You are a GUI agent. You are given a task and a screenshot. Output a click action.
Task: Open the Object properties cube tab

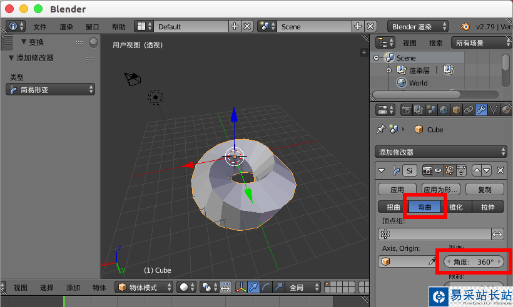[456, 110]
